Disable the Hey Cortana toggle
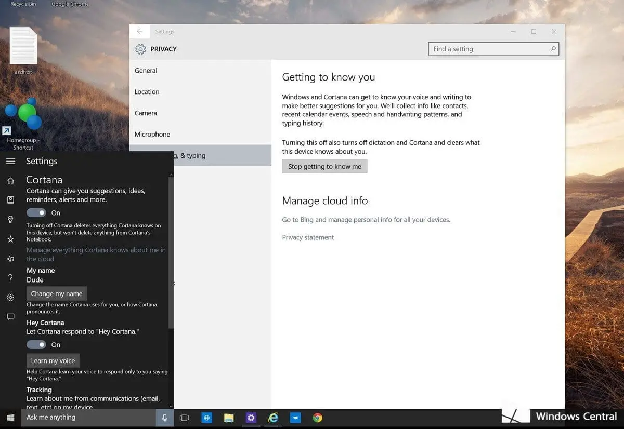This screenshot has height=429, width=624. (36, 344)
